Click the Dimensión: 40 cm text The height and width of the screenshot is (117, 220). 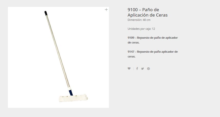(x=139, y=20)
